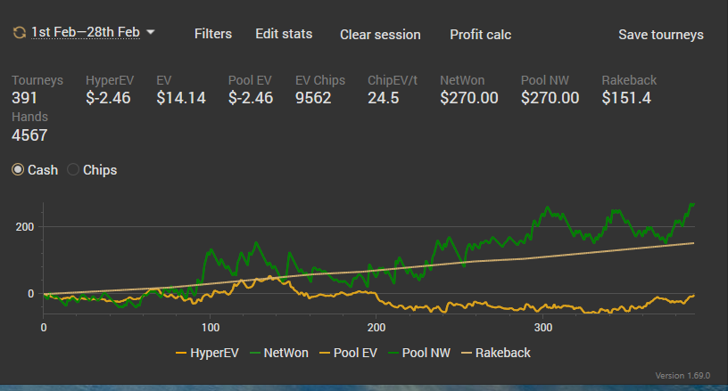
Task: Open the date range dropdown arrow
Action: pyautogui.click(x=151, y=32)
